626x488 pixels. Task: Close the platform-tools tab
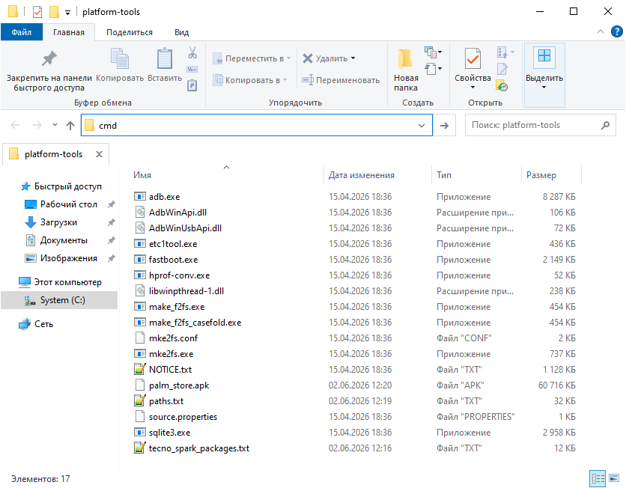99,154
